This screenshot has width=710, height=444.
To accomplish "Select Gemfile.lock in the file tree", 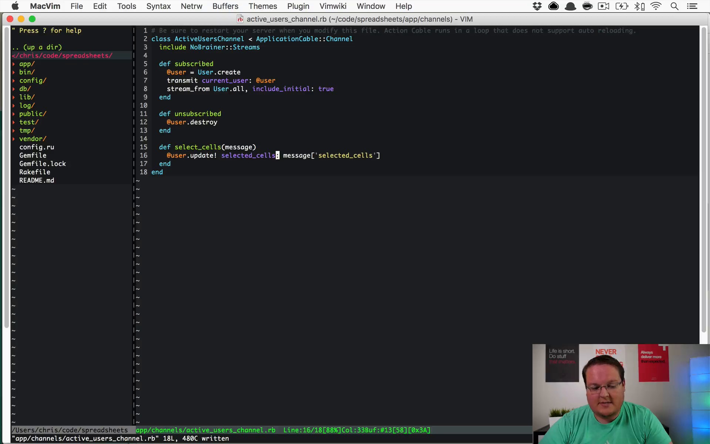I will point(43,164).
